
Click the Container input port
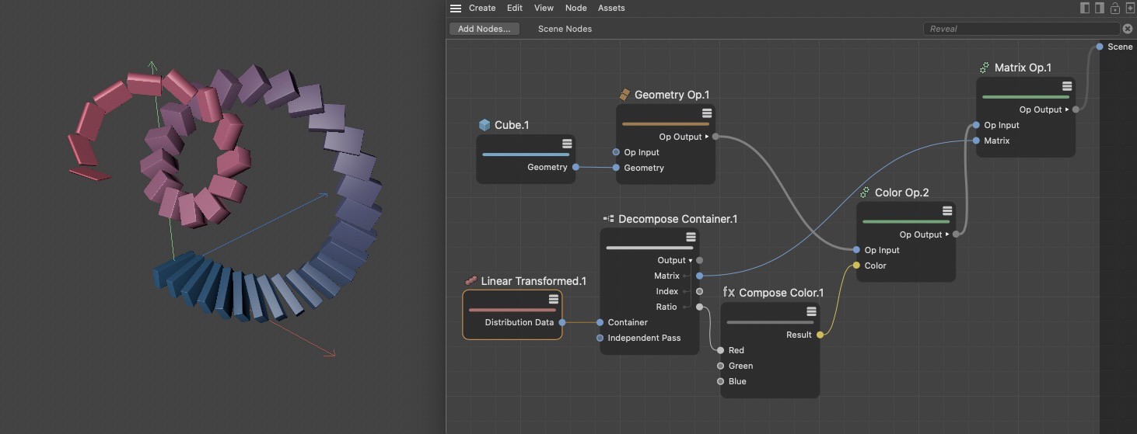(600, 322)
